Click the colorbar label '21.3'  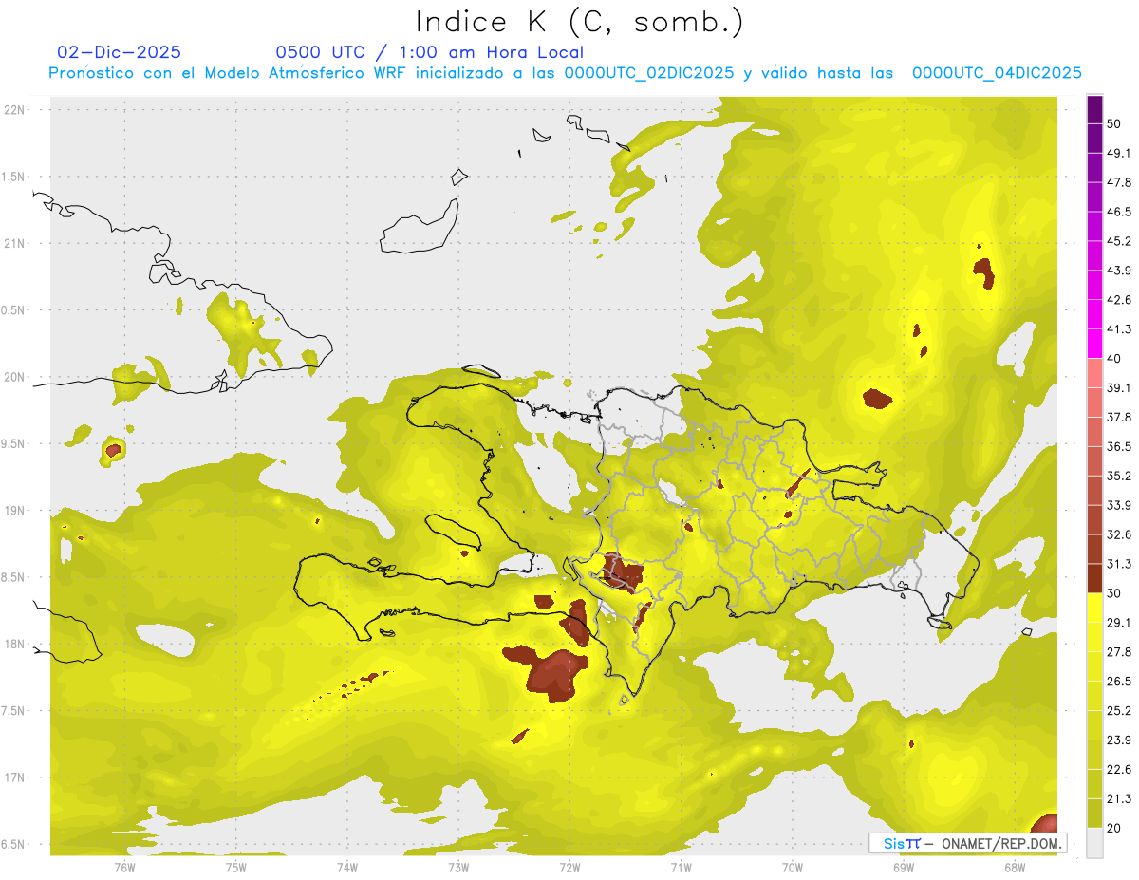click(x=1119, y=799)
